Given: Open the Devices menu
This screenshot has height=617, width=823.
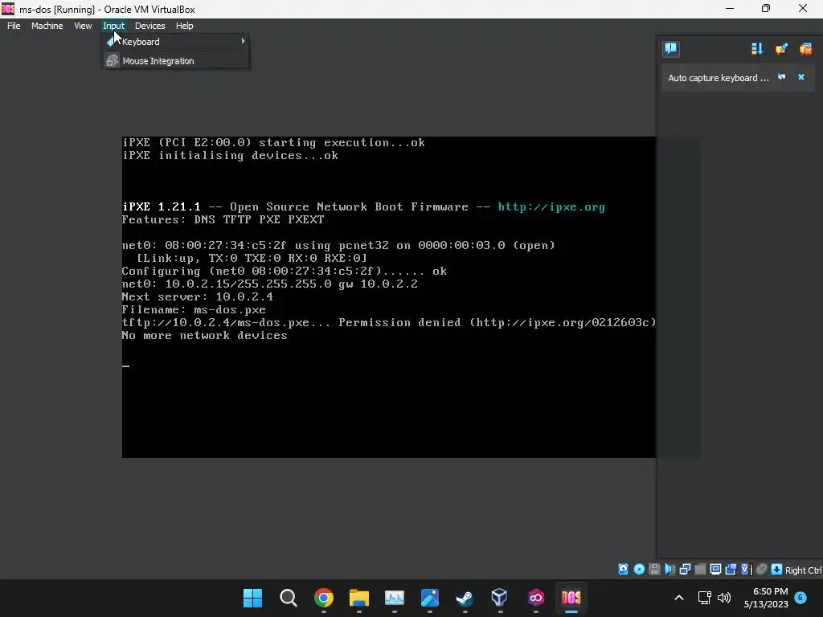Looking at the screenshot, I should coord(149,26).
